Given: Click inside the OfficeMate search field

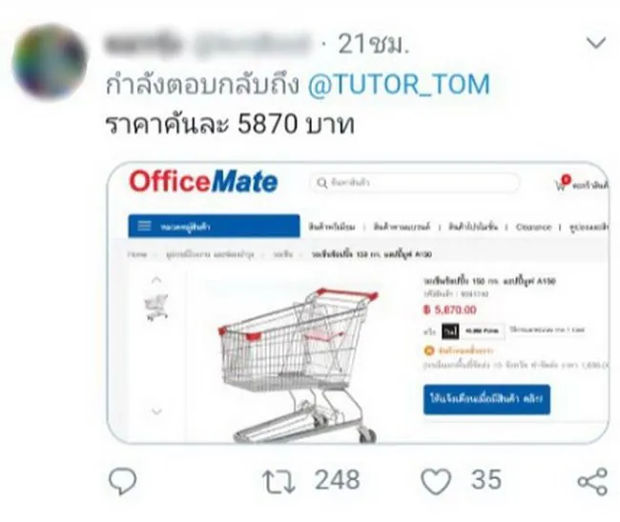Looking at the screenshot, I should [x=414, y=183].
